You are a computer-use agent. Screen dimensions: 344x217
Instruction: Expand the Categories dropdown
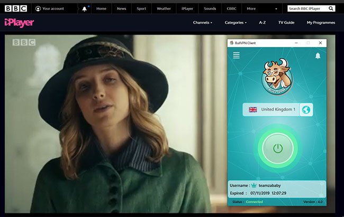click(236, 23)
